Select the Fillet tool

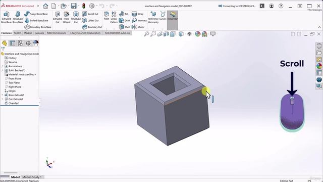[106, 16]
